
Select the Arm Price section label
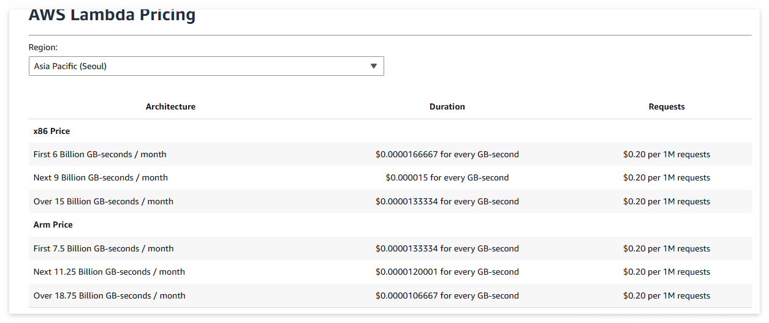53,225
